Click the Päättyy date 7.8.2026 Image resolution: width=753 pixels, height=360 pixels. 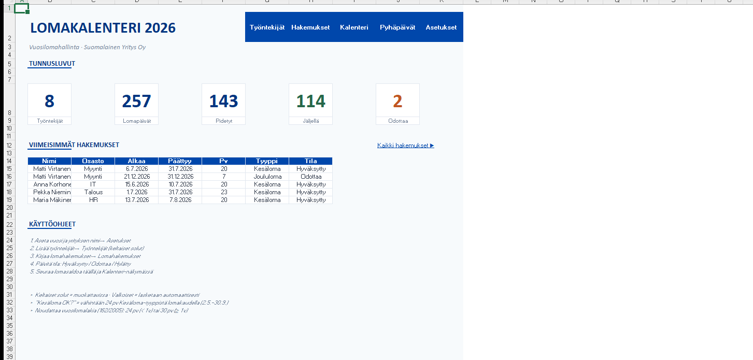pos(180,200)
